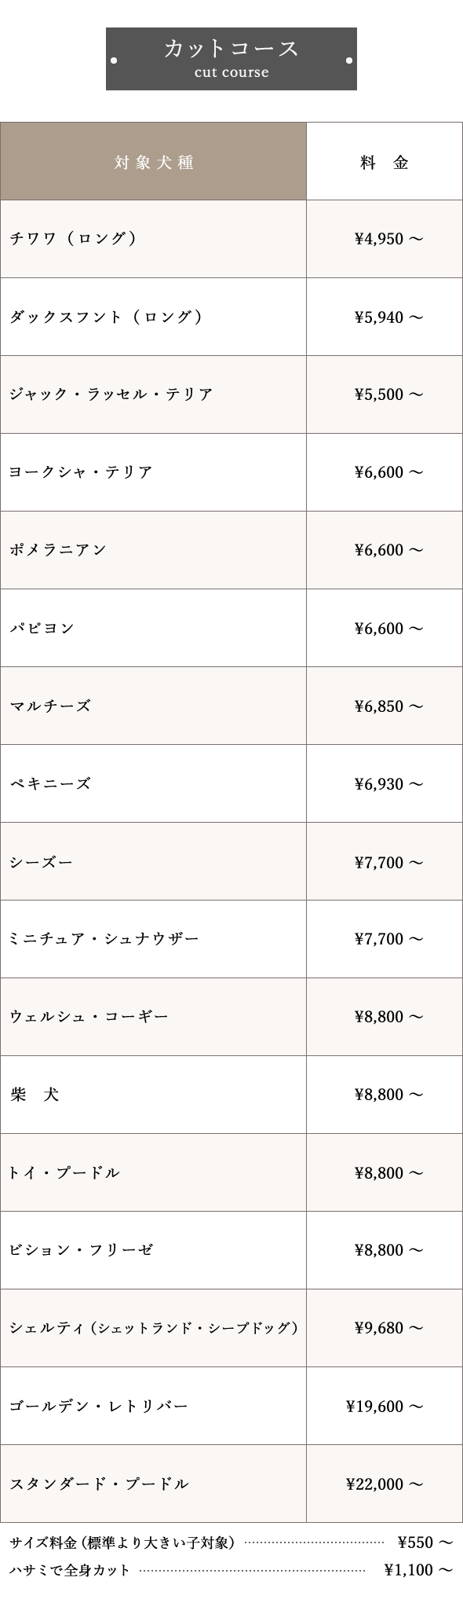This screenshot has width=463, height=1603.
Task: Click the ウェルシュ・コーギー breed name
Action: [x=89, y=1017]
